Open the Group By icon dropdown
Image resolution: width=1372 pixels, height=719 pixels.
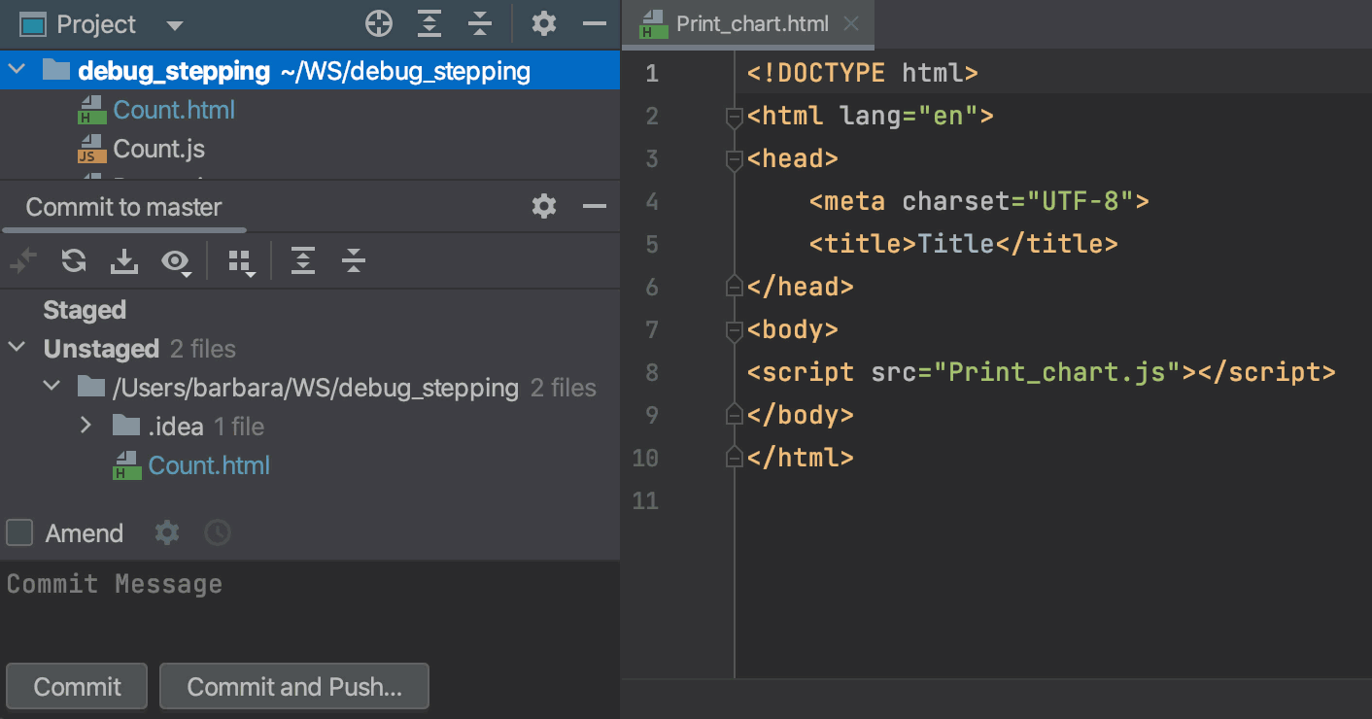pos(241,262)
